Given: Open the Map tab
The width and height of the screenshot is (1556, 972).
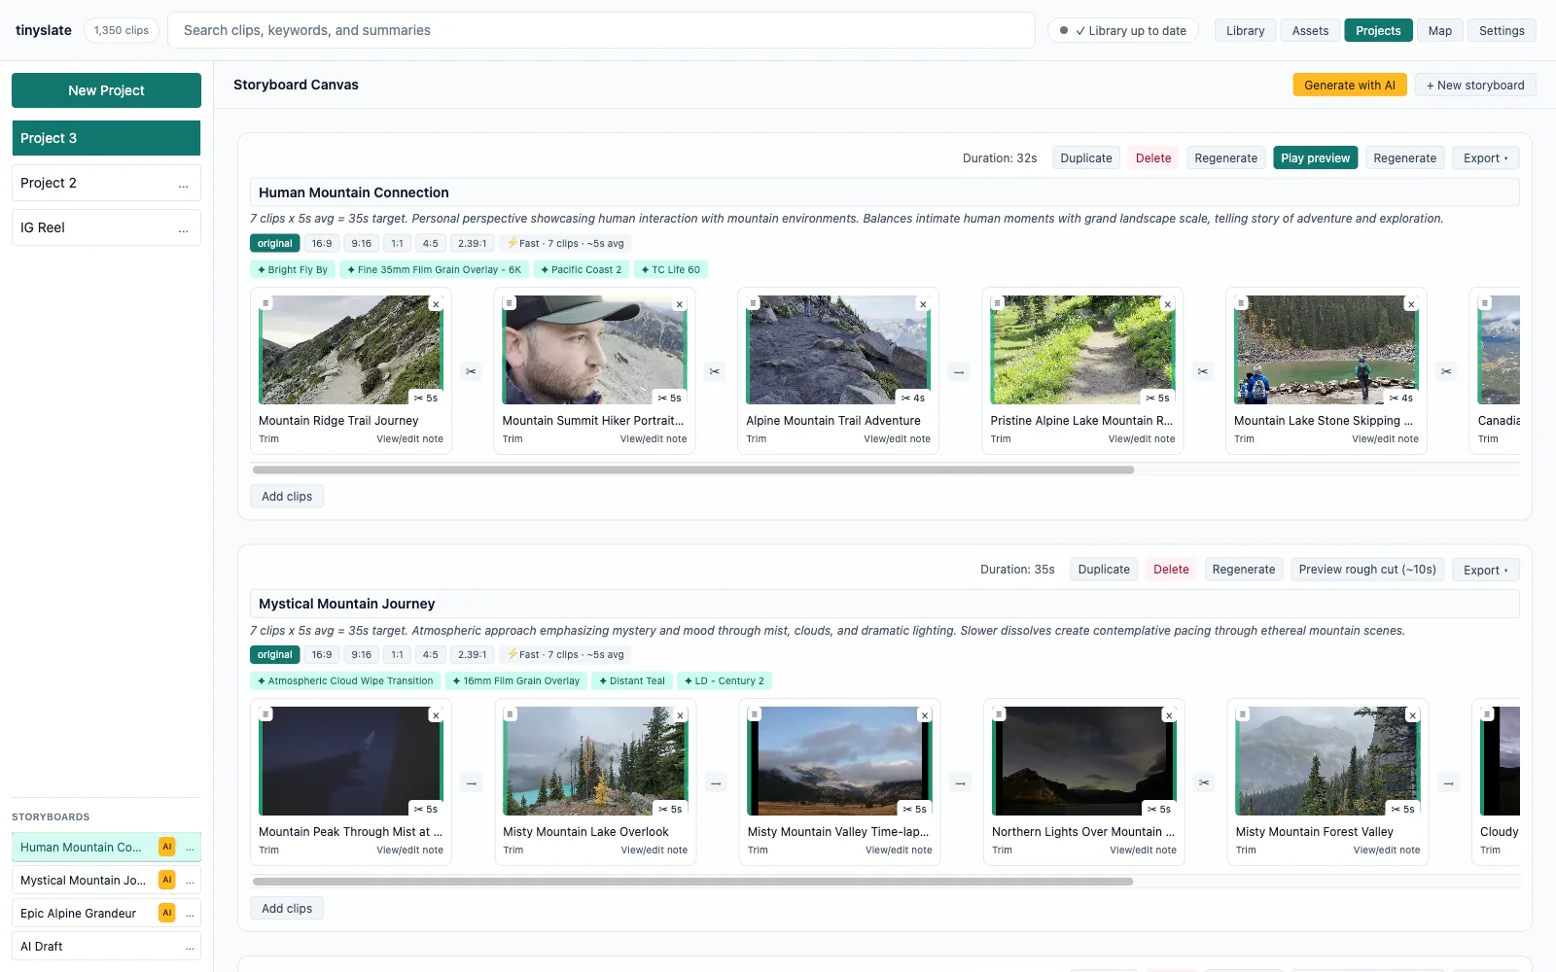Looking at the screenshot, I should point(1440,30).
